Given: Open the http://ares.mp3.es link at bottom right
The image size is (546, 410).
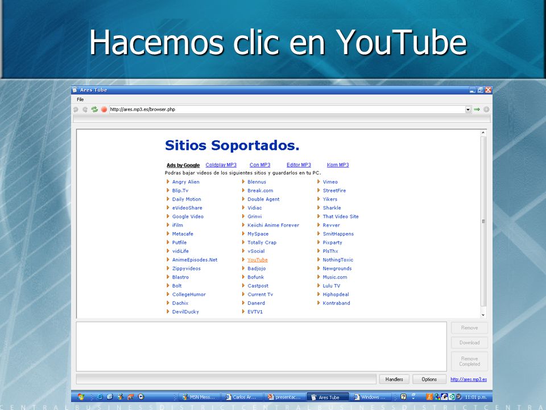Looking at the screenshot, I should (469, 379).
